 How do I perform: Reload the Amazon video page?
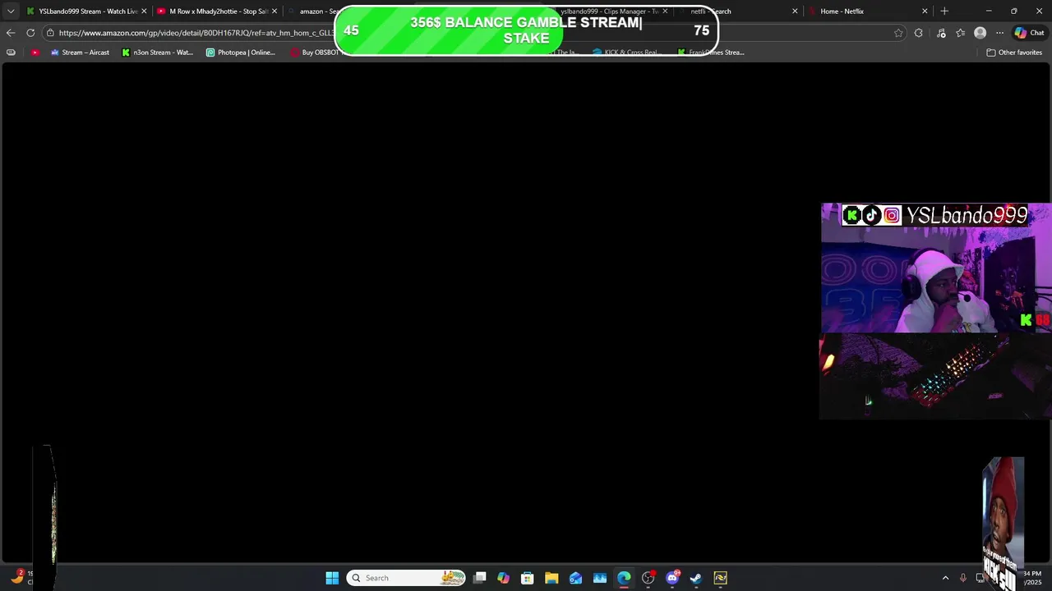point(30,33)
